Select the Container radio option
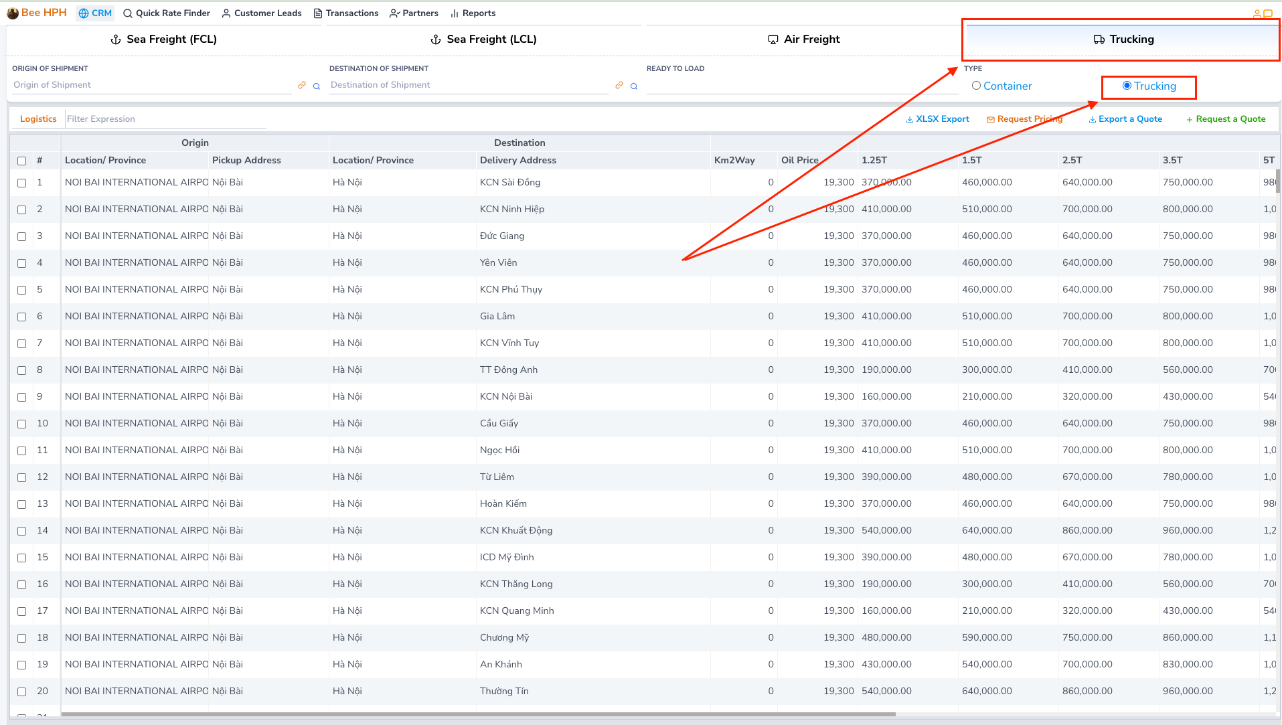This screenshot has width=1282, height=725. tap(976, 86)
